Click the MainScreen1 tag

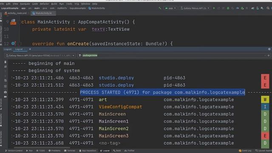[113, 121]
